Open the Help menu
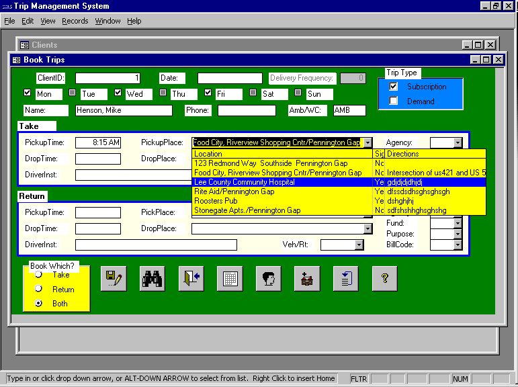This screenshot has width=518, height=387. point(134,21)
